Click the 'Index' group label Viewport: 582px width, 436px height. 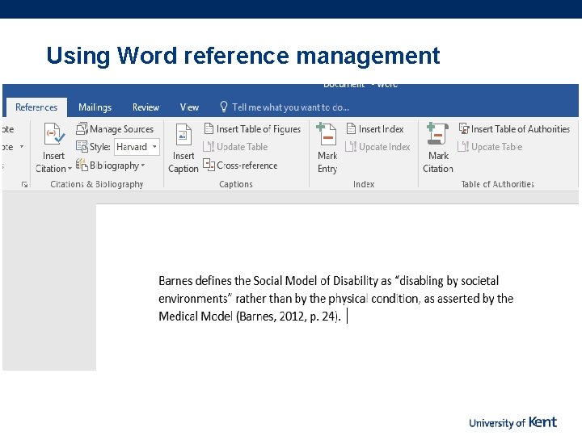364,184
